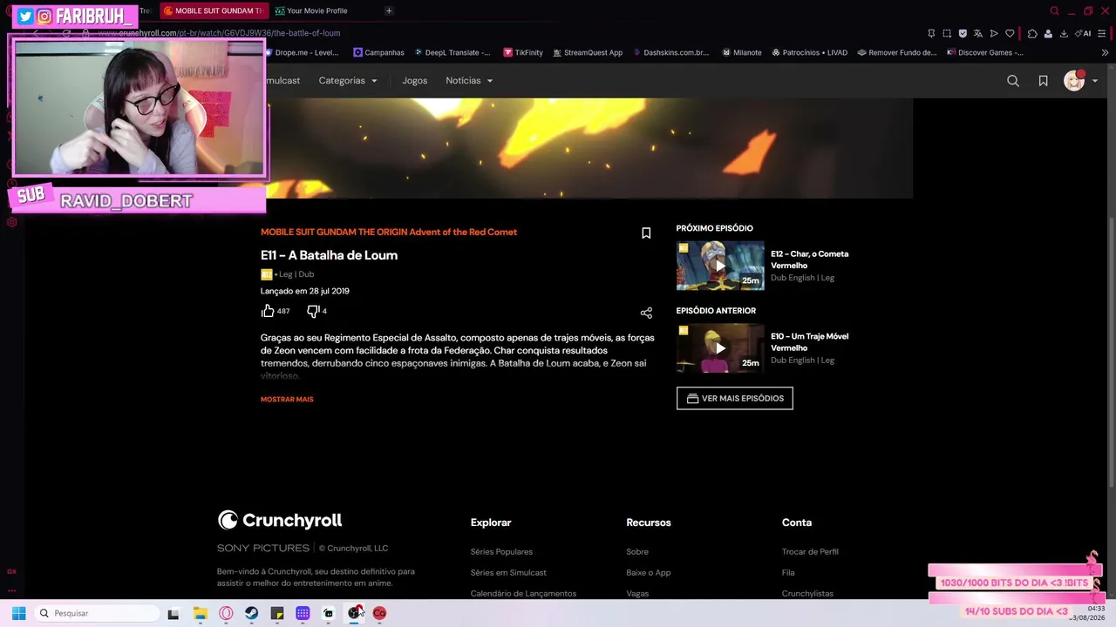Expand the Notícias dropdown
Viewport: 1116px width, 627px height.
[x=469, y=81]
